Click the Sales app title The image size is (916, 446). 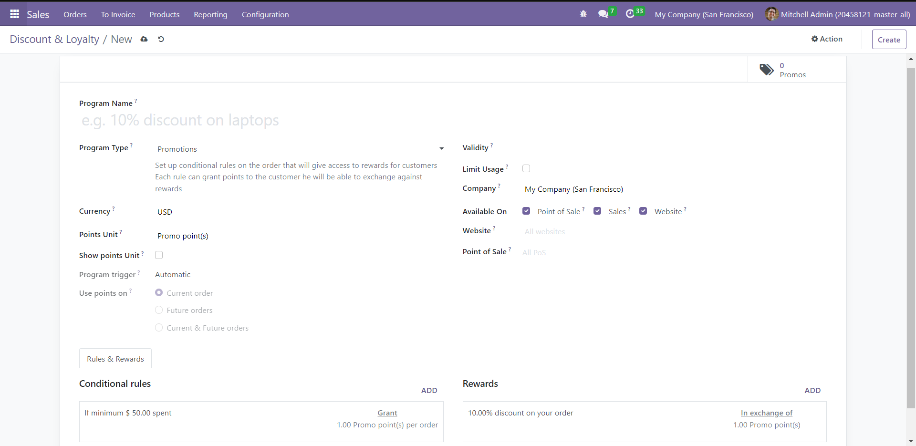point(38,14)
